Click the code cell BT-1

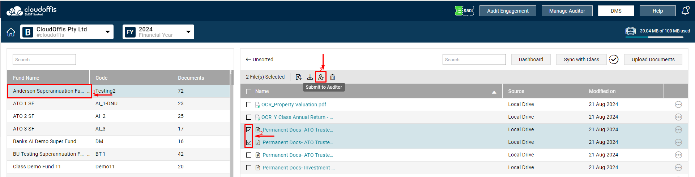(x=100, y=154)
